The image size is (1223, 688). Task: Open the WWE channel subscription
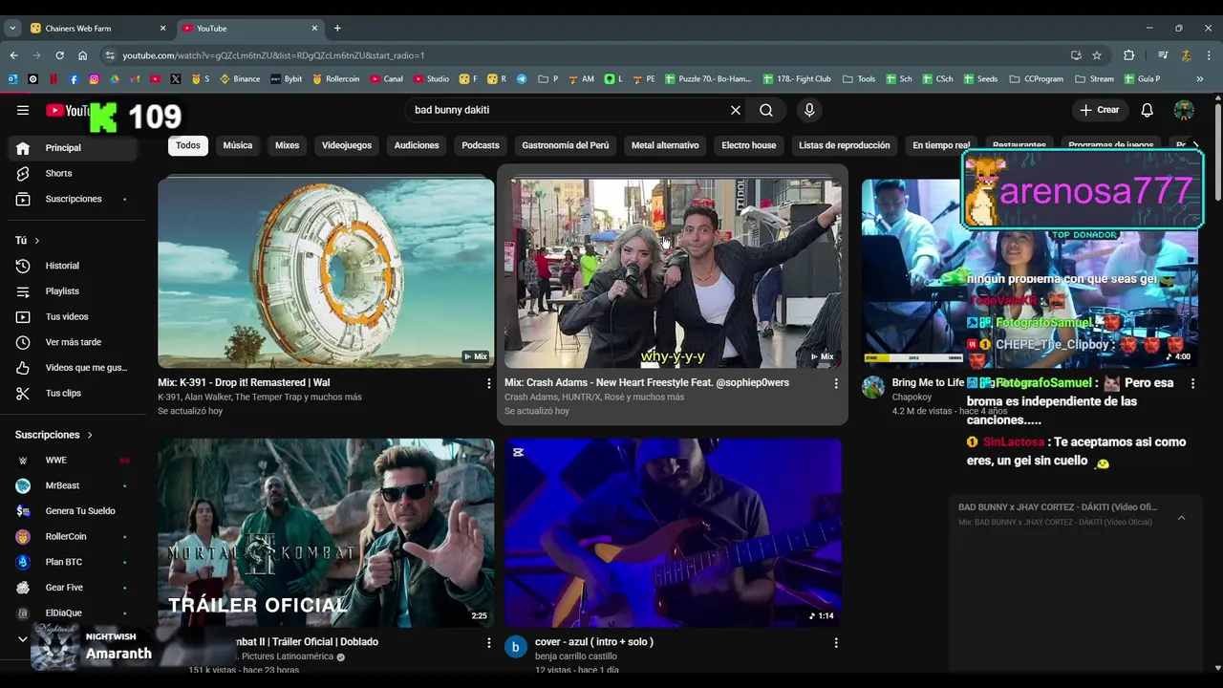(x=73, y=461)
